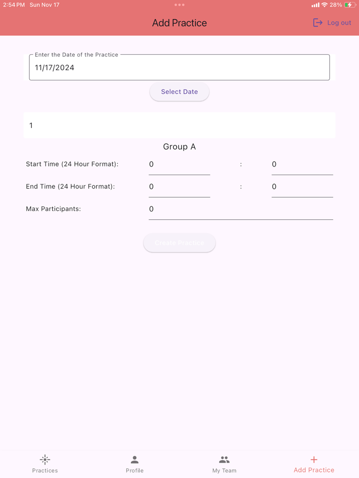Select the Practices tab icon
The width and height of the screenshot is (359, 478).
coord(45,460)
